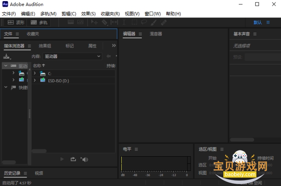
Task: Select the 文件 panel tab
Action: (x=8, y=34)
